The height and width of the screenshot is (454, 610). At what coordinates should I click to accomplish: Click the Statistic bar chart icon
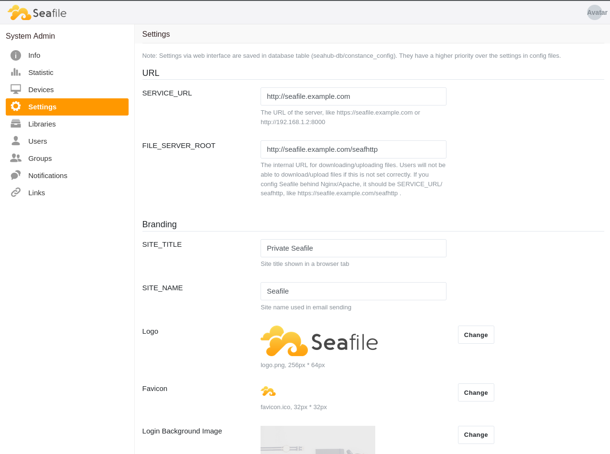[x=16, y=73]
